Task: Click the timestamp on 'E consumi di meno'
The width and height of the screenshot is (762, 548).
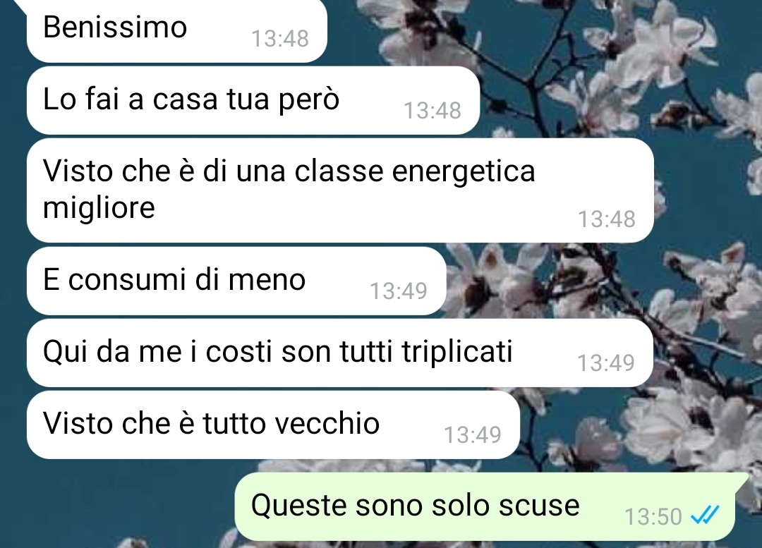Action: point(399,291)
